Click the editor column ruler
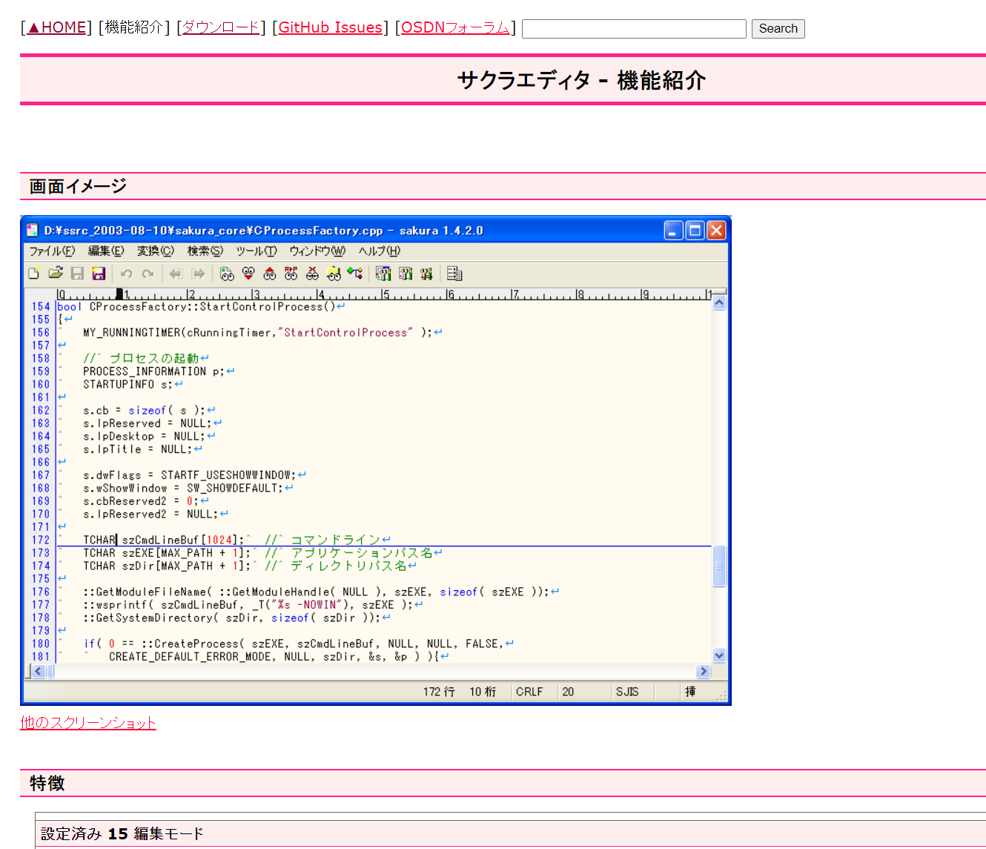The width and height of the screenshot is (986, 849). pos(384,294)
